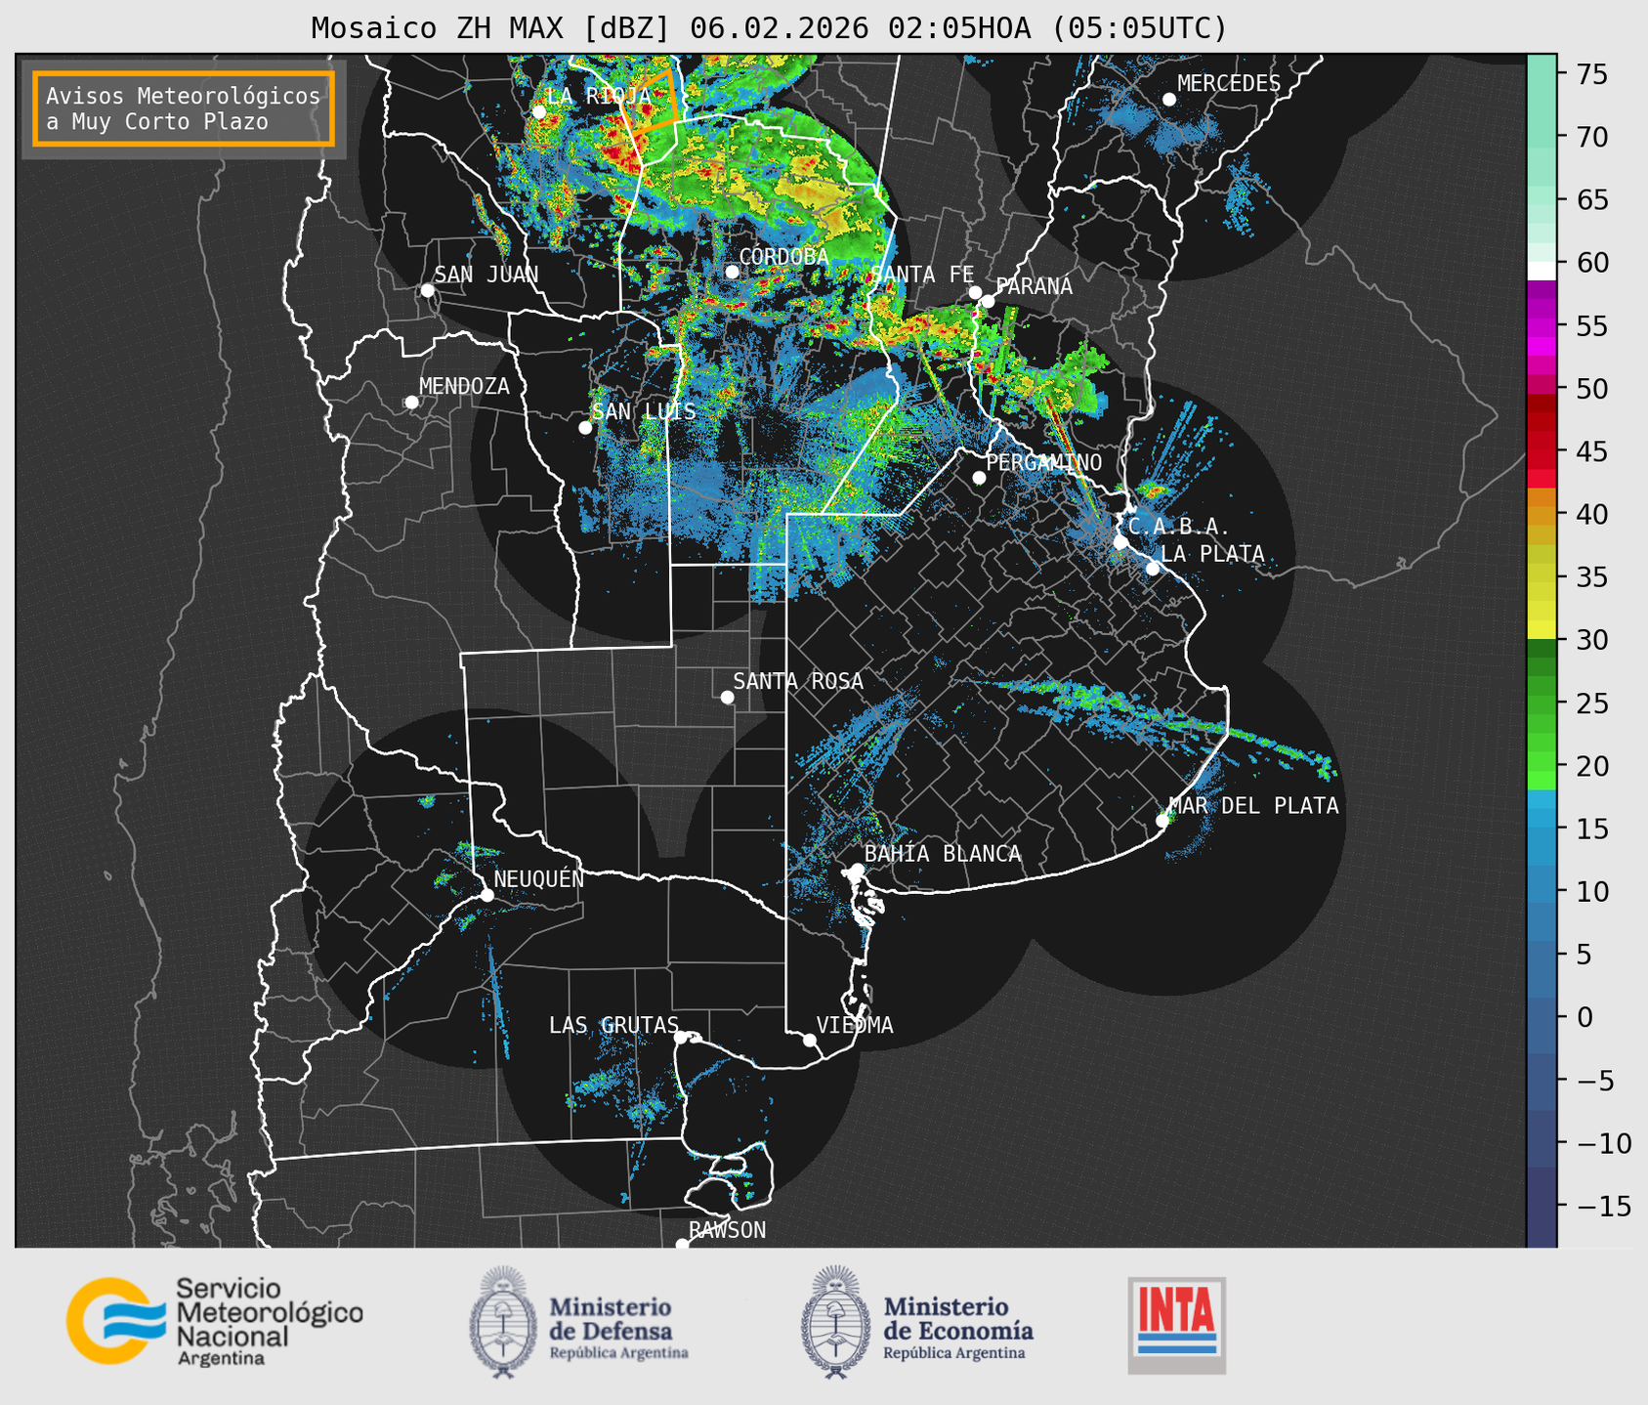The width and height of the screenshot is (1648, 1405).
Task: Click the orange warning polygon near La Rioja
Action: click(650, 101)
